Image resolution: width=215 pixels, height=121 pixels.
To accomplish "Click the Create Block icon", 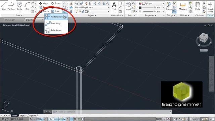I will click(133, 3).
